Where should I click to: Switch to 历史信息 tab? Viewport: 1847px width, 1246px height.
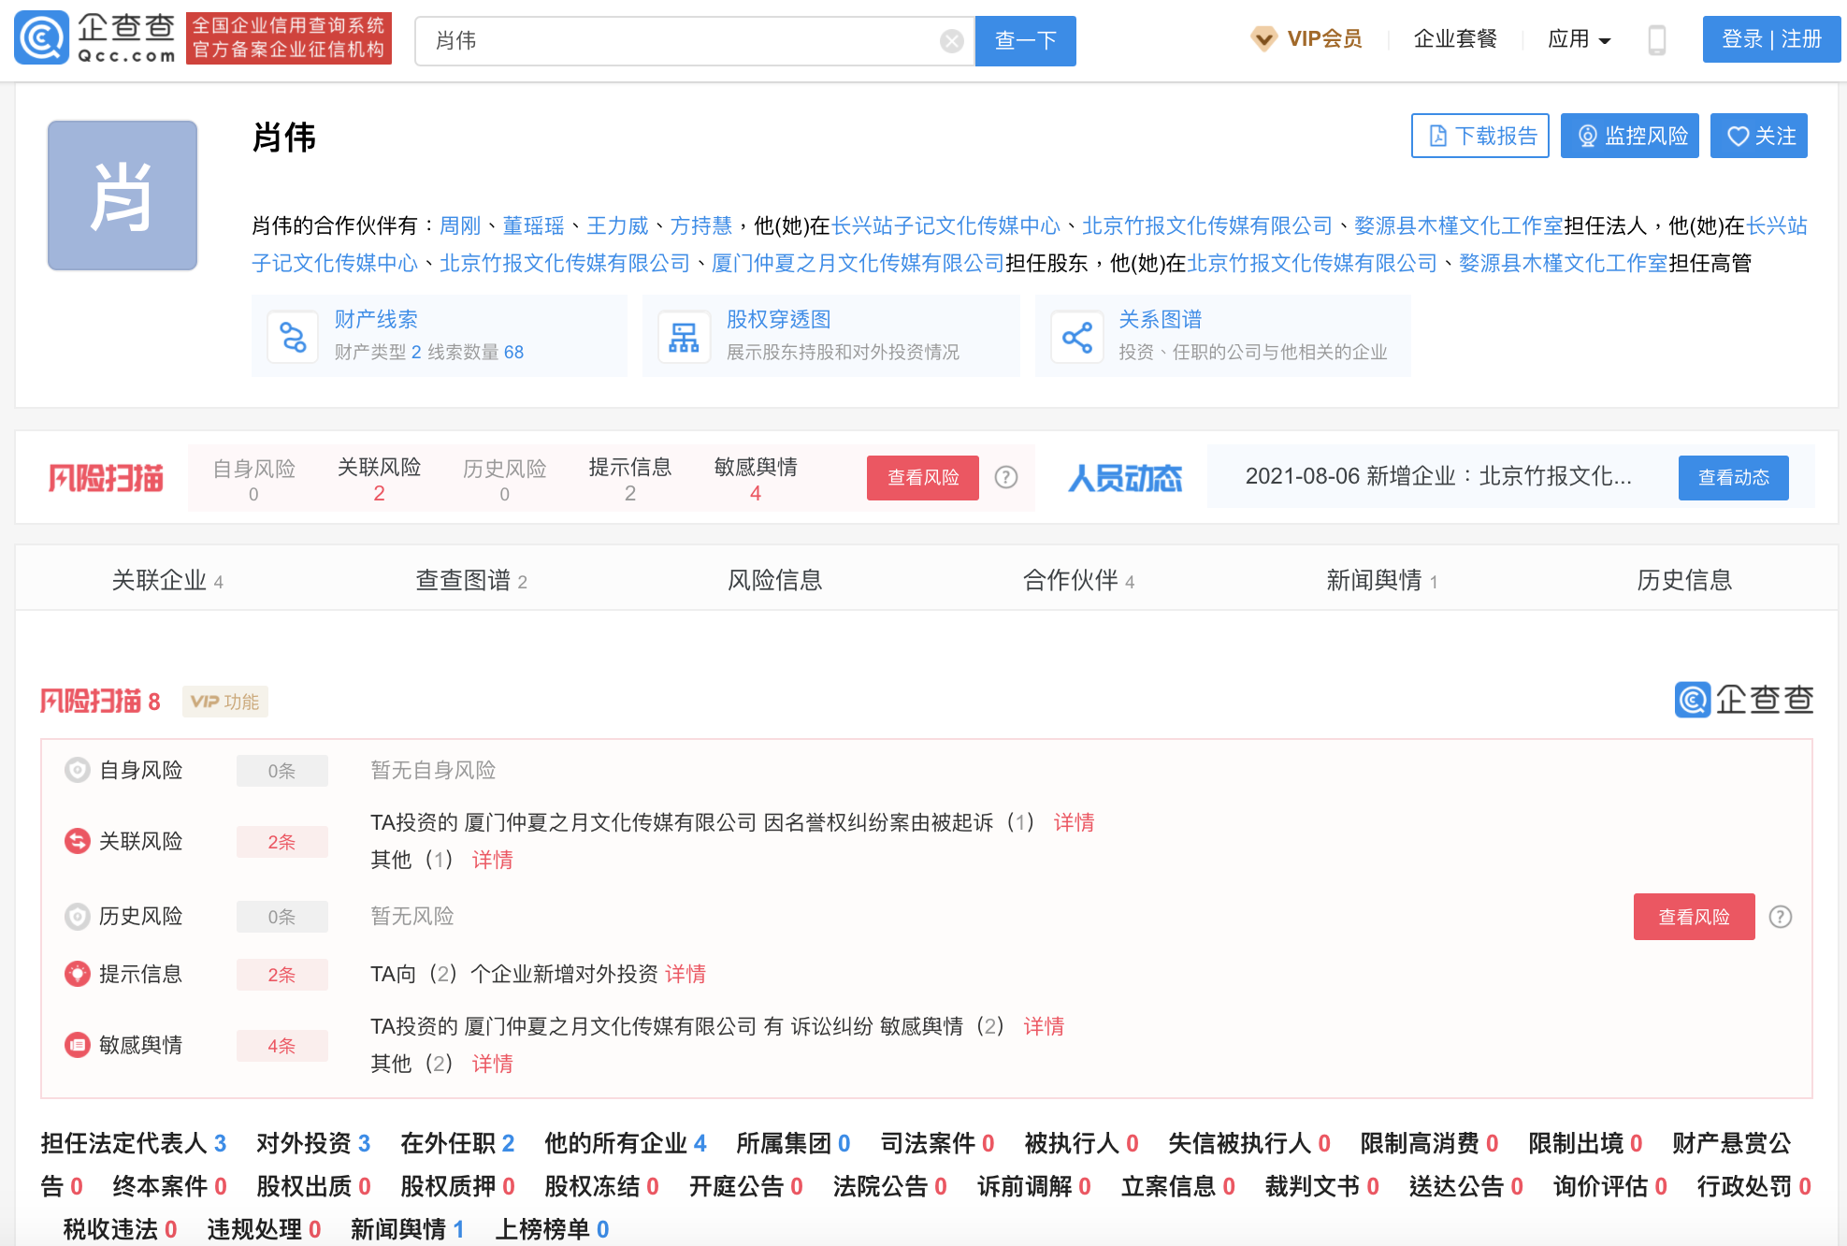[1684, 580]
